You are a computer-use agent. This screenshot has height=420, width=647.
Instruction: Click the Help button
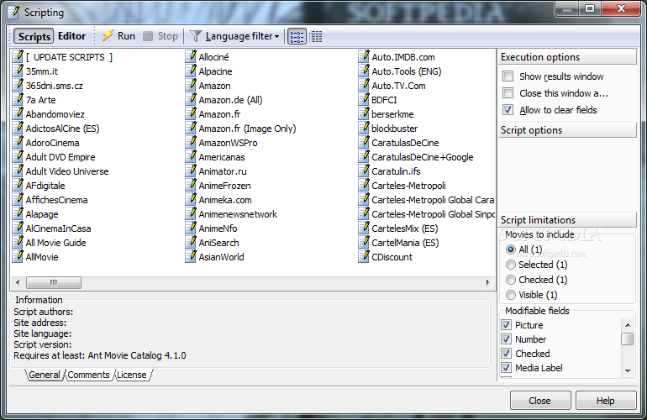coord(605,401)
